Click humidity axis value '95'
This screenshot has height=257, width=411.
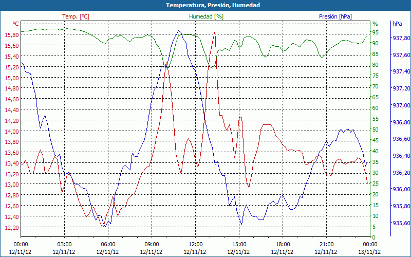pyautogui.click(x=376, y=32)
